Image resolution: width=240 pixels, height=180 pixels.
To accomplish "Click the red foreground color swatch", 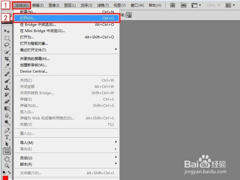I will pos(5,178).
